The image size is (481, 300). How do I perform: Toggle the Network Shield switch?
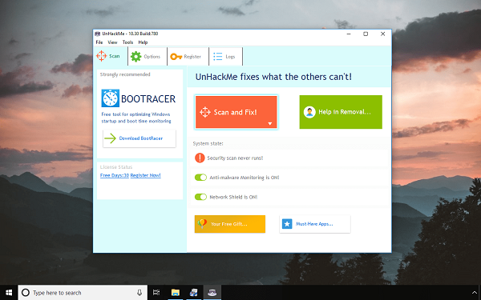point(200,197)
